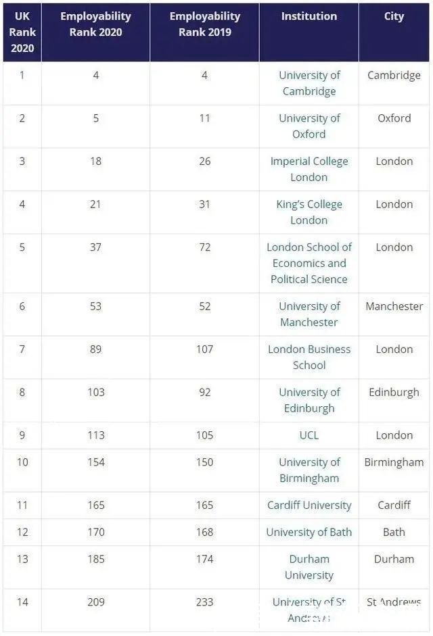Open the Durham University link
Image resolution: width=433 pixels, height=636 pixels.
tap(309, 567)
